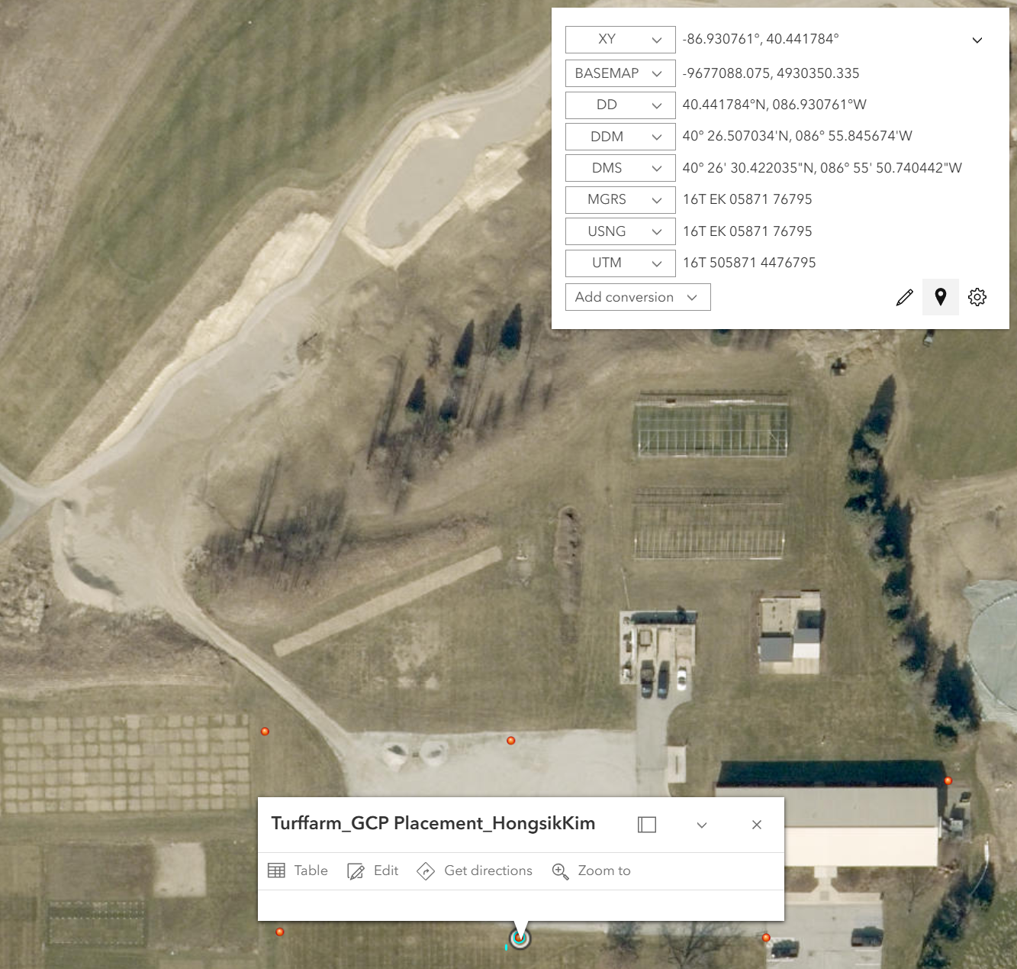The width and height of the screenshot is (1017, 969).
Task: Collapse the coordinate conversion list chevron
Action: point(977,40)
